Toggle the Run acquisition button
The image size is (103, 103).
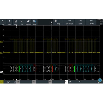pos(91,21)
